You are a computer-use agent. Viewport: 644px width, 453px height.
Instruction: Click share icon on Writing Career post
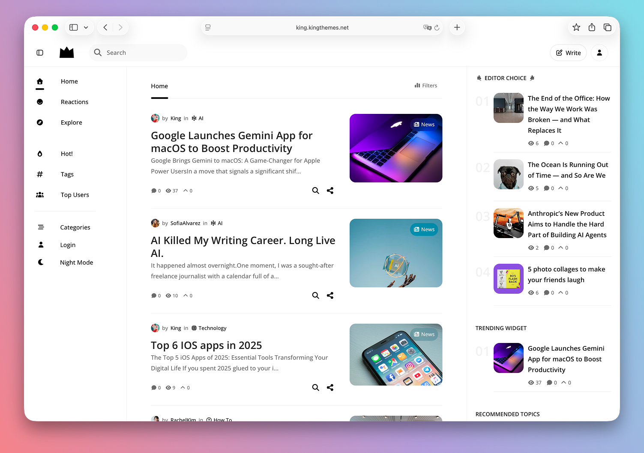pyautogui.click(x=330, y=295)
